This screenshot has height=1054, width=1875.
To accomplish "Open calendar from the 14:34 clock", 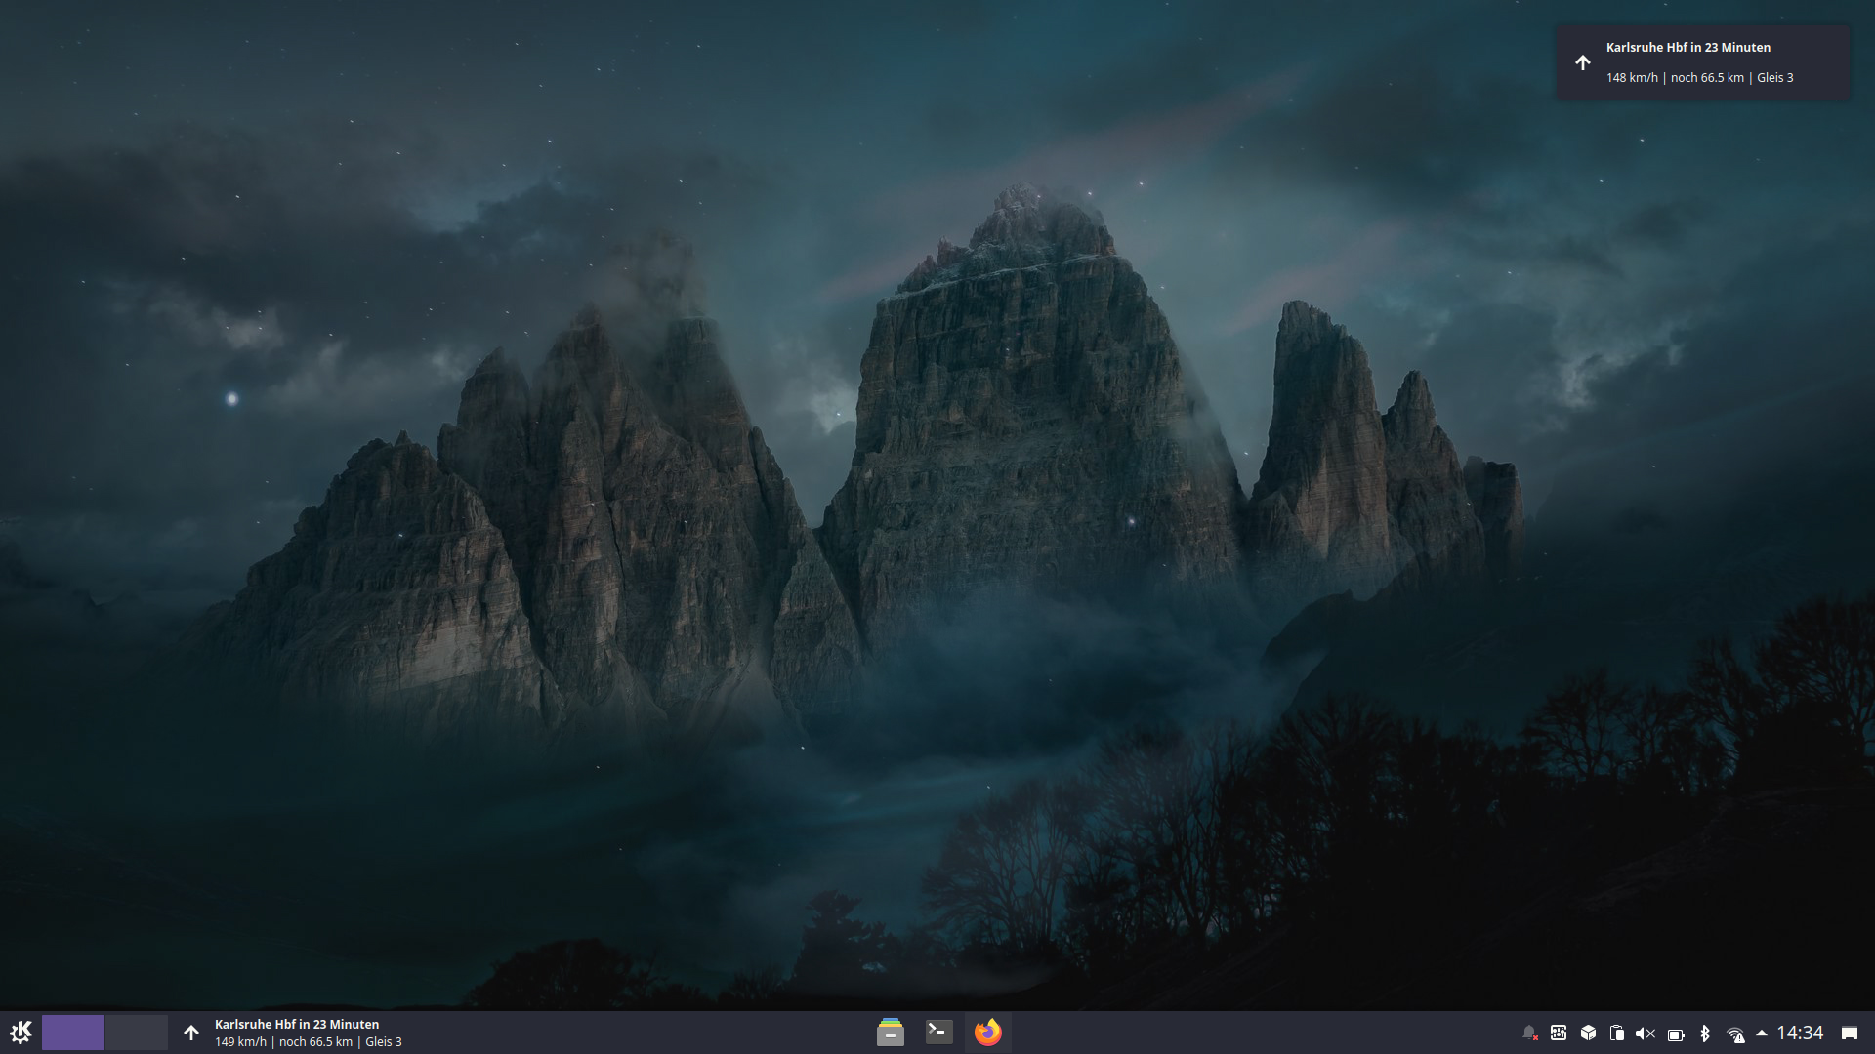I will [x=1800, y=1033].
